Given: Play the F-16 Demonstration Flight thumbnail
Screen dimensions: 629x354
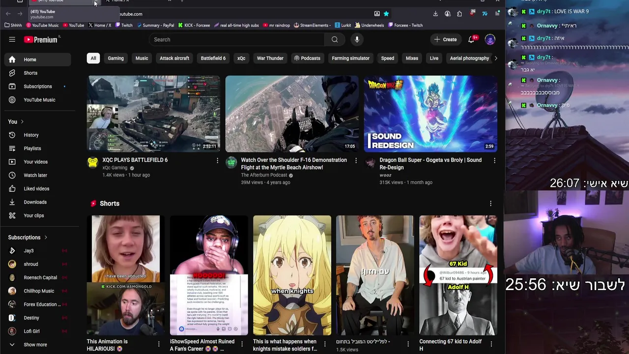Looking at the screenshot, I should pyautogui.click(x=292, y=114).
